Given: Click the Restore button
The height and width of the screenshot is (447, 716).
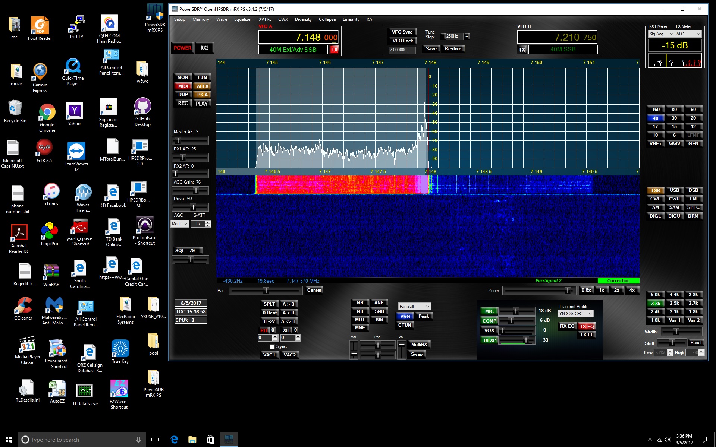Looking at the screenshot, I should [453, 49].
